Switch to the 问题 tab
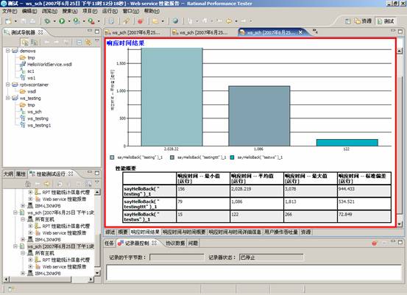This screenshot has height=295, width=407. (193, 243)
